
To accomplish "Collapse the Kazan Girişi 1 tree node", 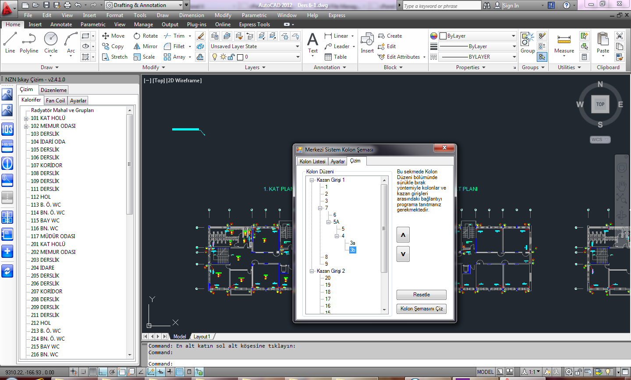I will tap(312, 180).
